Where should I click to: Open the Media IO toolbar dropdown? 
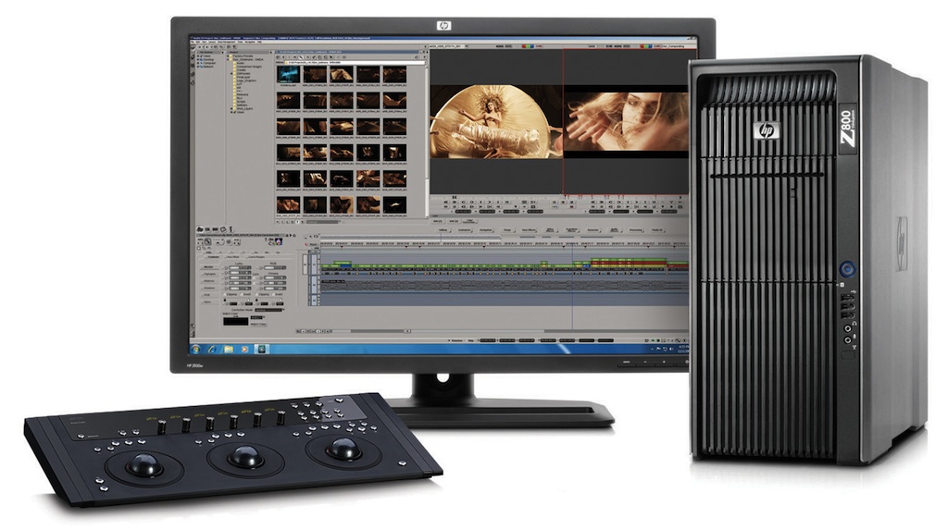[x=658, y=230]
